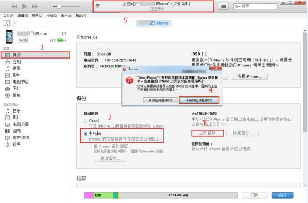Click the 恢复 iPhone... button
The image size is (308, 203).
pos(249,76)
